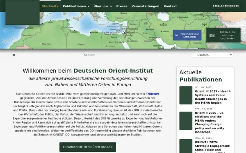Open Orient III 2025 publication thumbnail
246x153 pixels.
(186, 95)
